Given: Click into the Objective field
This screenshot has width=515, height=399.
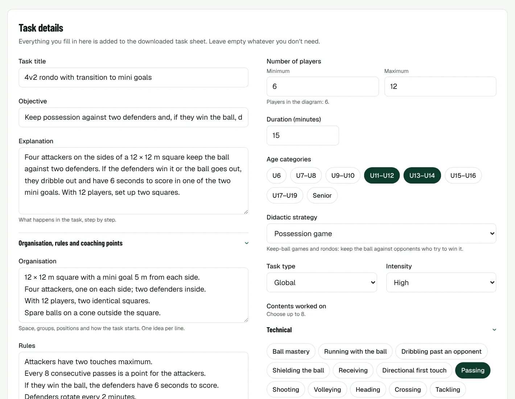Looking at the screenshot, I should pyautogui.click(x=133, y=117).
